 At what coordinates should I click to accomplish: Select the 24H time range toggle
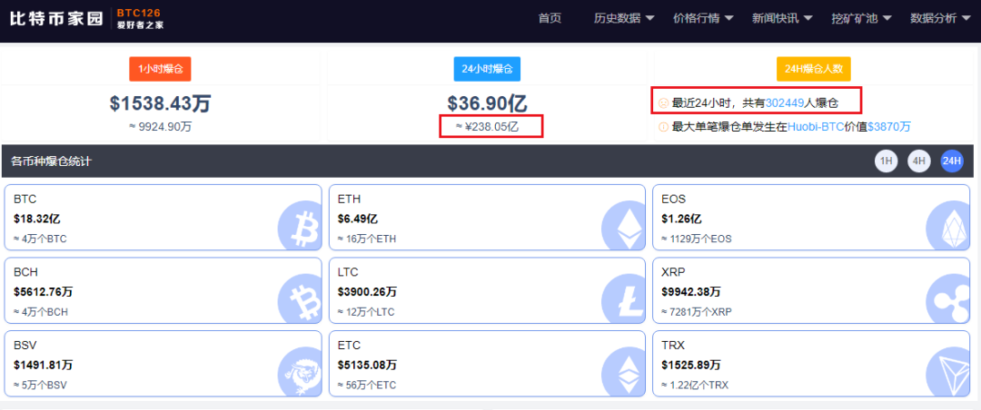pyautogui.click(x=952, y=161)
